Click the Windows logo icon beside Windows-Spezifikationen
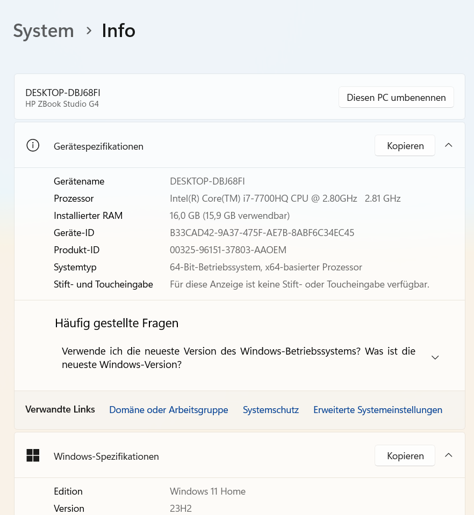This screenshot has height=515, width=474. point(33,455)
